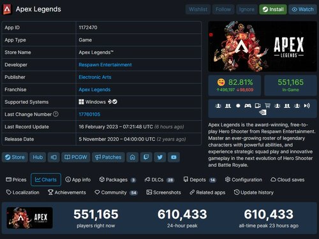The width and height of the screenshot is (319, 239).
Task: Add Apex Legends to Wishlist
Action: coord(198,10)
